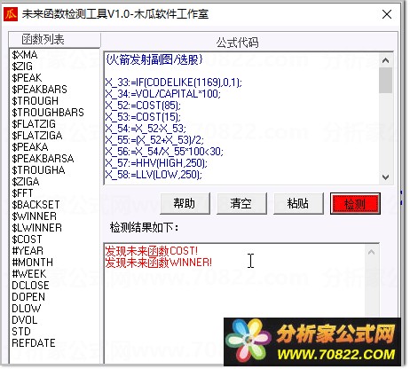The width and height of the screenshot is (410, 369).
Task: Select #YEAR in the function list
Action: pos(28,251)
